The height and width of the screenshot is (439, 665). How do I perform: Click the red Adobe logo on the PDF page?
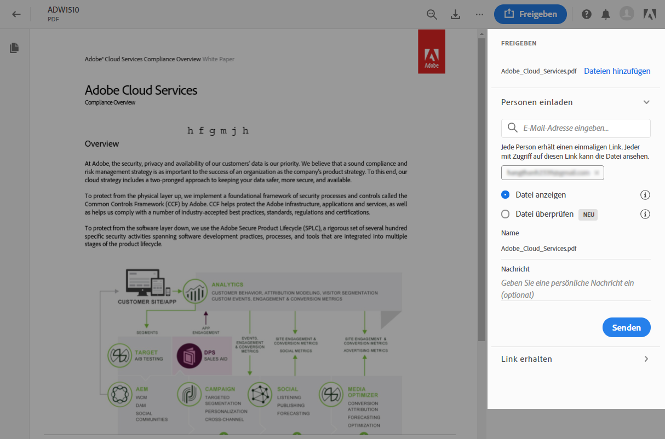tap(431, 51)
